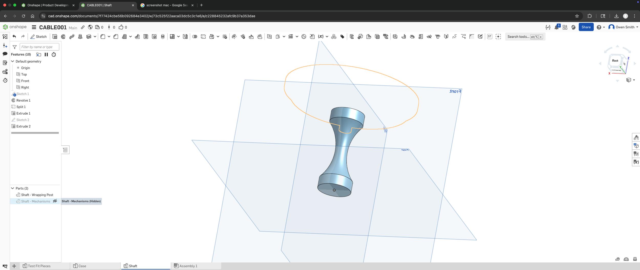Select the Sweep tool in toolbar
Image resolution: width=640 pixels, height=270 pixels.
[x=72, y=37]
